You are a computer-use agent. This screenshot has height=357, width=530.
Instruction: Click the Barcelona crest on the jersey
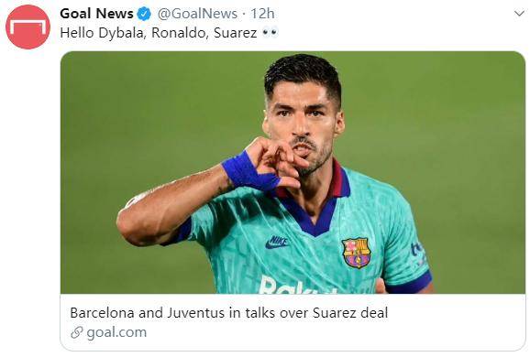tap(356, 253)
